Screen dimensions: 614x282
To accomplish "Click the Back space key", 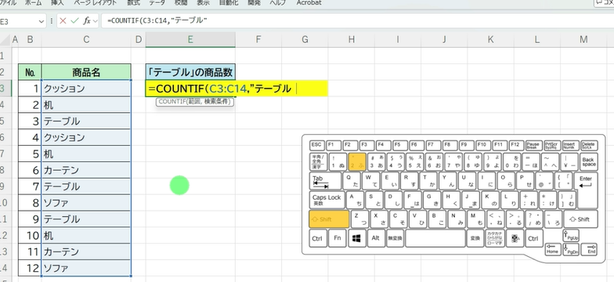I will pos(589,161).
